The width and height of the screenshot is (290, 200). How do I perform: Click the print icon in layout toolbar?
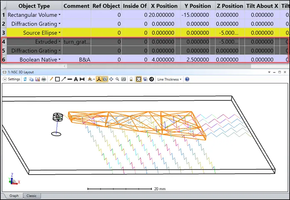[x=44, y=79]
